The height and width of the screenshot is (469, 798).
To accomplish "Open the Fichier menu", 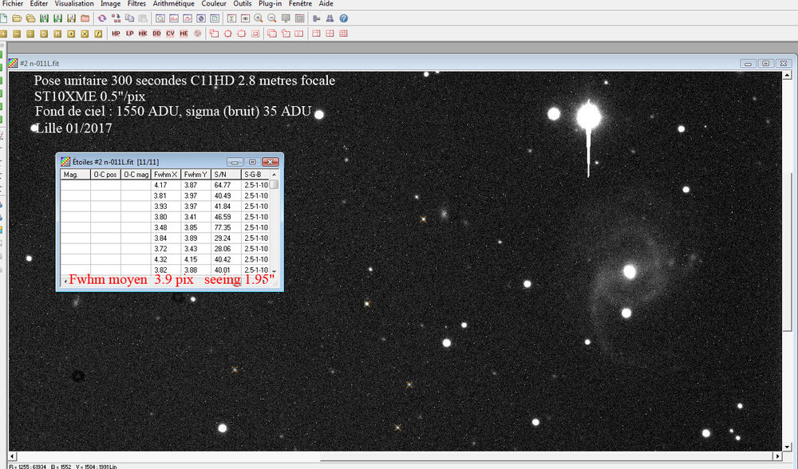I will click(13, 3).
